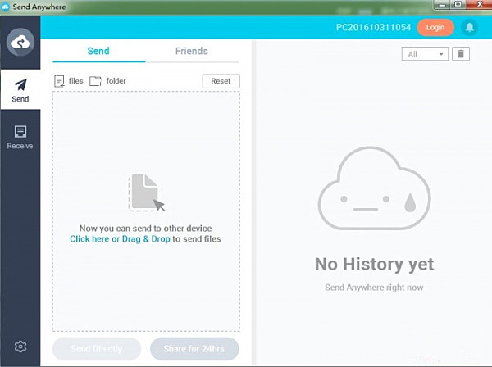Maximize the Send Anywhere window

pos(458,4)
